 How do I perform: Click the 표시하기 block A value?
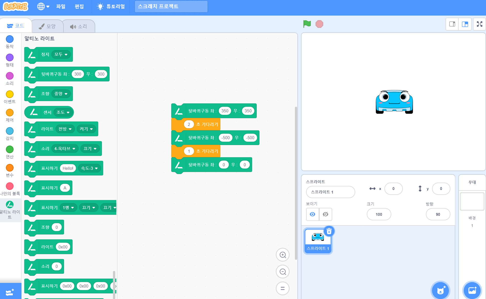coord(65,188)
